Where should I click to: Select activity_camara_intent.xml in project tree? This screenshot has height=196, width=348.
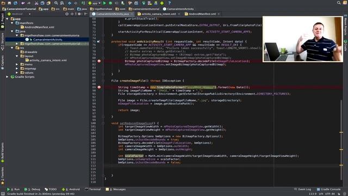(x=46, y=60)
